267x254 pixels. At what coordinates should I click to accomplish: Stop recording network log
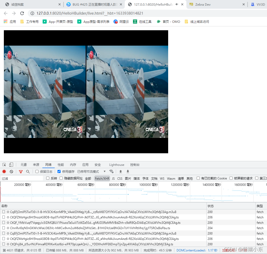(4, 171)
